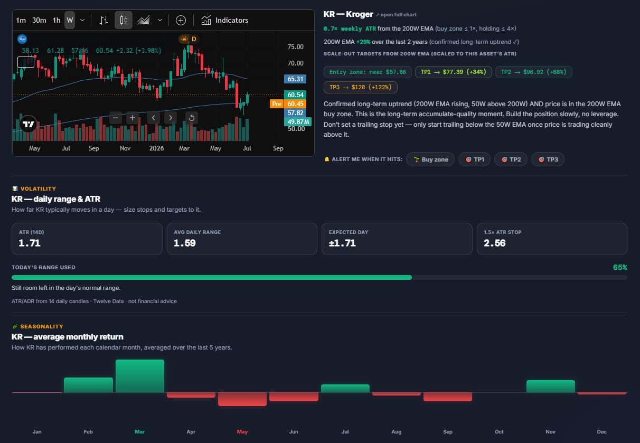Click the +2.32 (+3.98%) change value
This screenshot has width=640, height=443.
[139, 51]
